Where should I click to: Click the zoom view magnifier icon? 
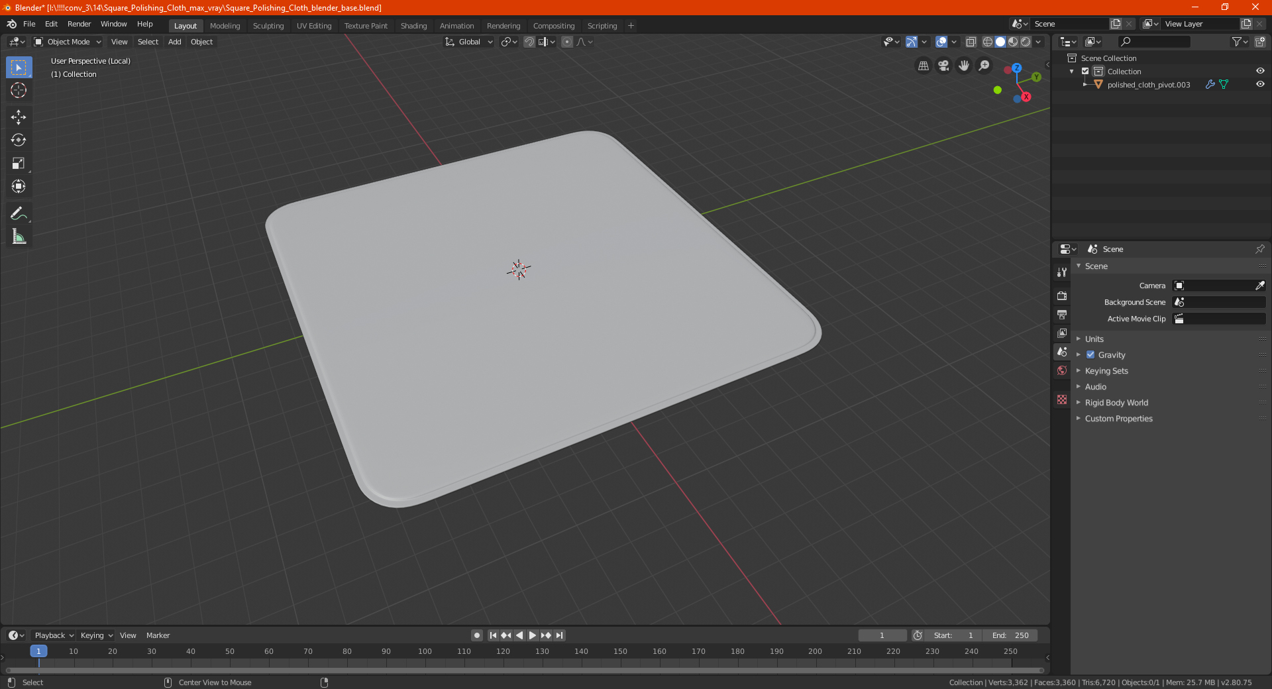(984, 66)
